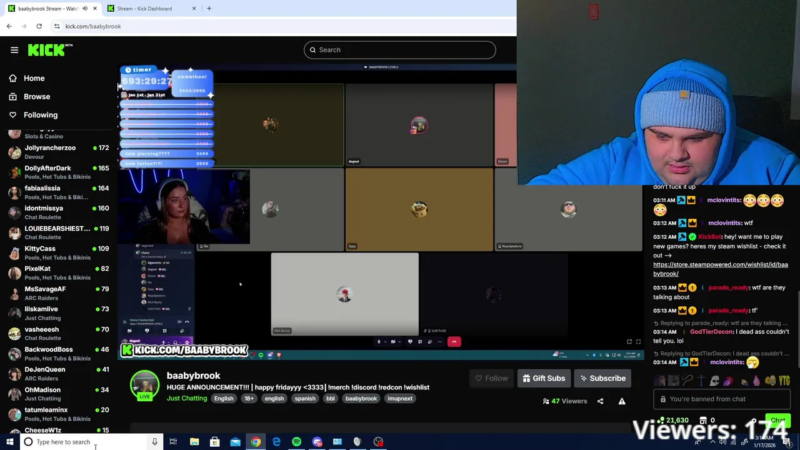The height and width of the screenshot is (450, 800).
Task: Open the Steam wishlist link in chat
Action: coord(720,269)
